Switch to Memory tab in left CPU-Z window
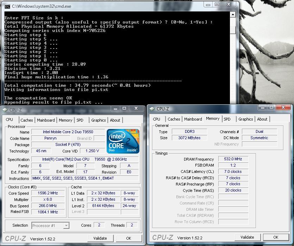This screenshot has height=246, width=294. coord(65,120)
